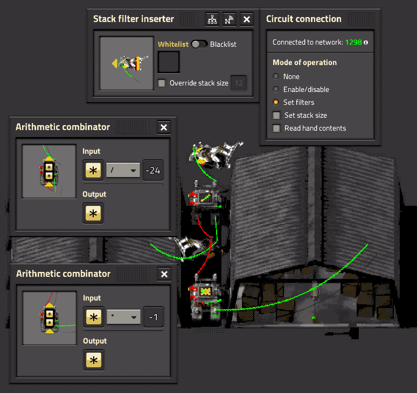The height and width of the screenshot is (393, 417).
Task: Open logistic network connection icon
Action: [230, 19]
